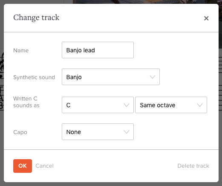
Task: Click the Change track dialog title
Action: coord(36,18)
